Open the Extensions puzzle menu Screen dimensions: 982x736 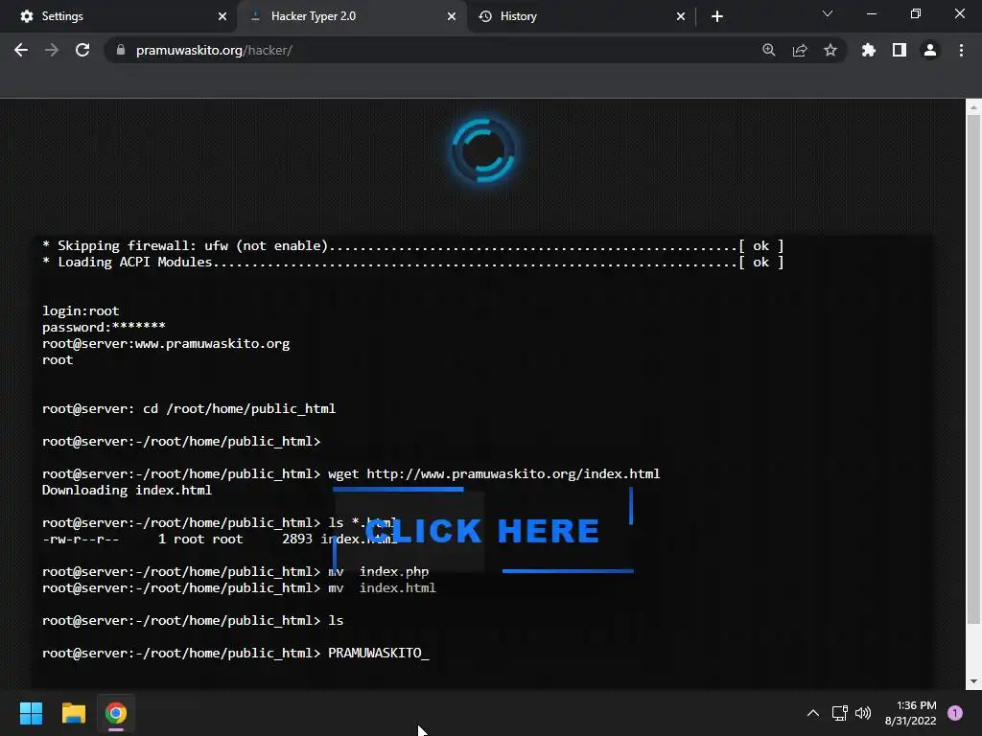pos(869,50)
